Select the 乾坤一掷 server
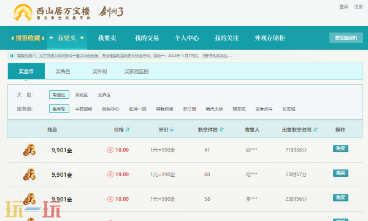The width and height of the screenshot is (368, 221). coord(138,109)
